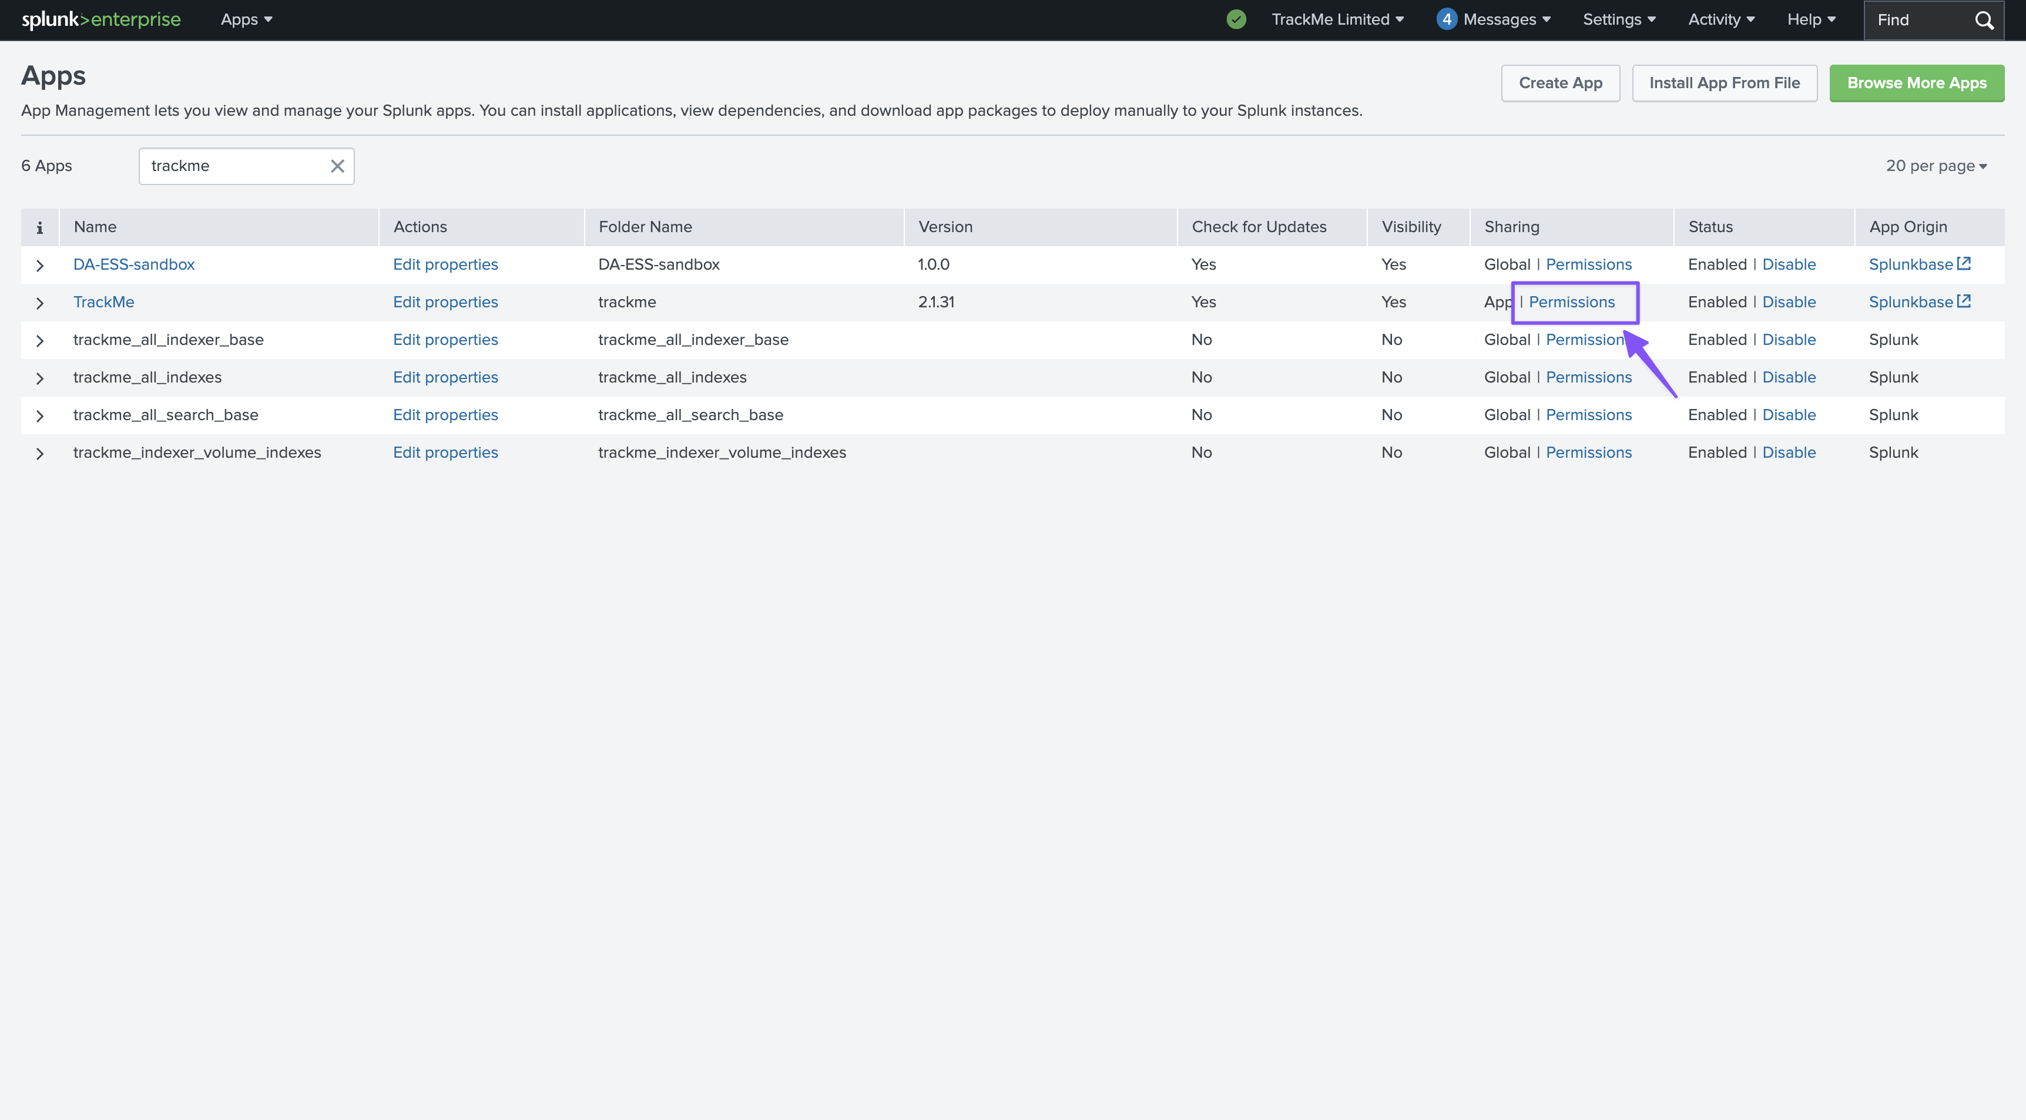Expand the TrackMe row chevron

tap(40, 304)
